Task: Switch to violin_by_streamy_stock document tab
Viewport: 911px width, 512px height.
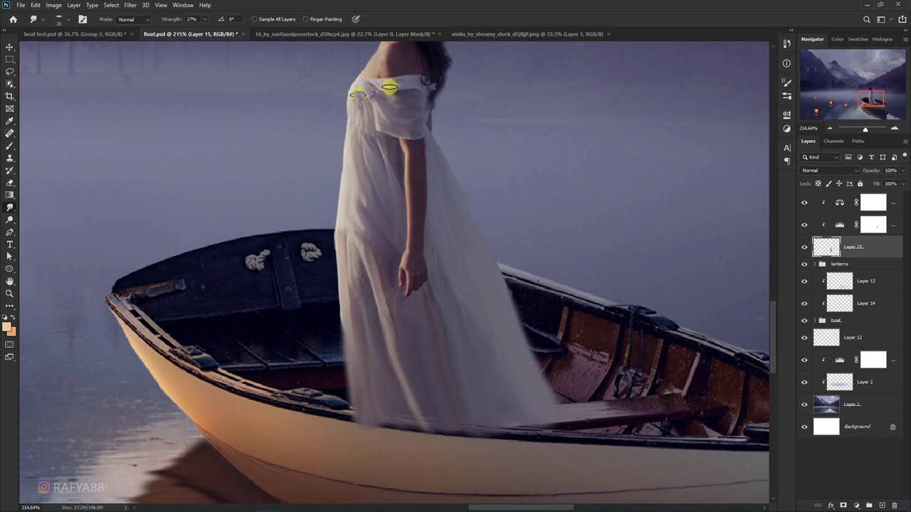Action: point(527,34)
